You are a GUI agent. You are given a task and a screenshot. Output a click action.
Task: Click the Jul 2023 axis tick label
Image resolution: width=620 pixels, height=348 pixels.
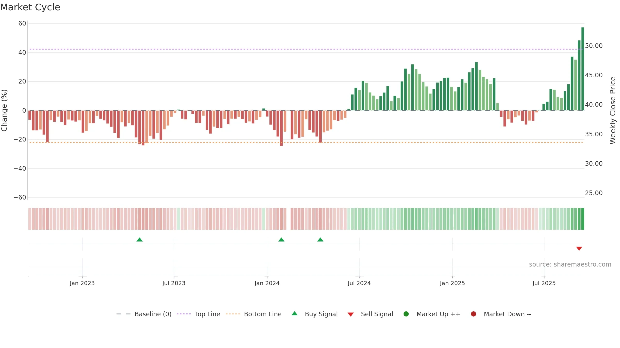174,283
